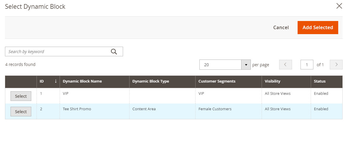The height and width of the screenshot is (154, 347).
Task: Click VIP in the Dynamic Block Name column
Action: (65, 93)
